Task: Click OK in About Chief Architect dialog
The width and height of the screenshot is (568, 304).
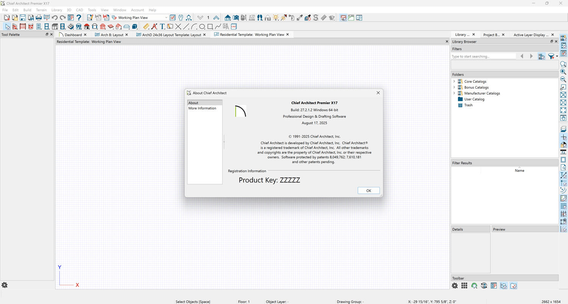Action: click(x=368, y=191)
